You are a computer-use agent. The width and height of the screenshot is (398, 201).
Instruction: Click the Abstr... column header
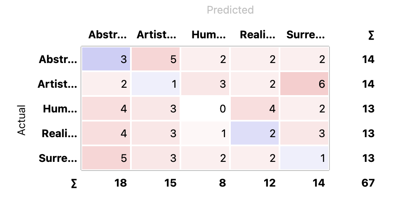(108, 35)
